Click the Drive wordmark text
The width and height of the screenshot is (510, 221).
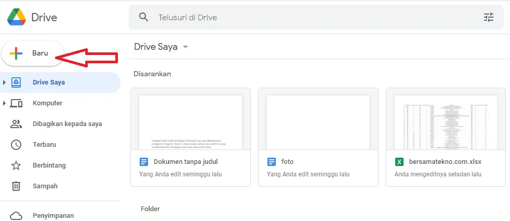44,17
